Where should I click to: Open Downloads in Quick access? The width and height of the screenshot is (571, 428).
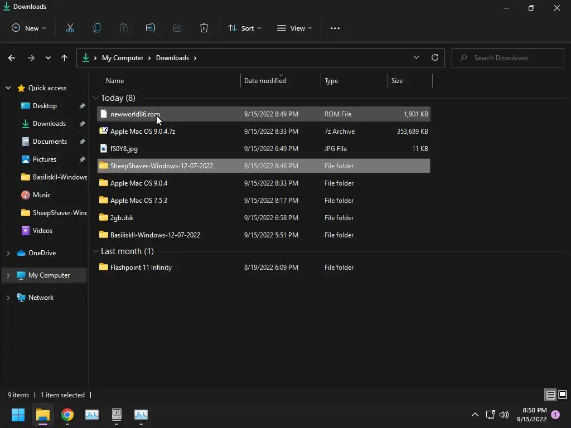coord(49,124)
